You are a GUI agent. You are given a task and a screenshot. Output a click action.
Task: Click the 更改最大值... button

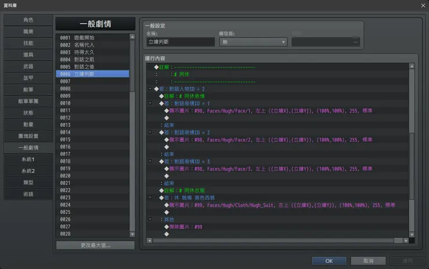(95, 245)
